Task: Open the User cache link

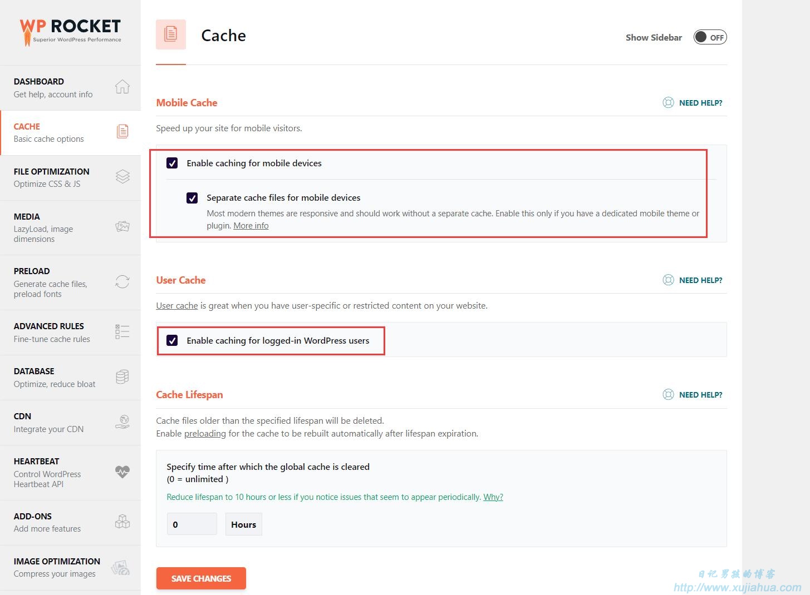Action: coord(177,306)
